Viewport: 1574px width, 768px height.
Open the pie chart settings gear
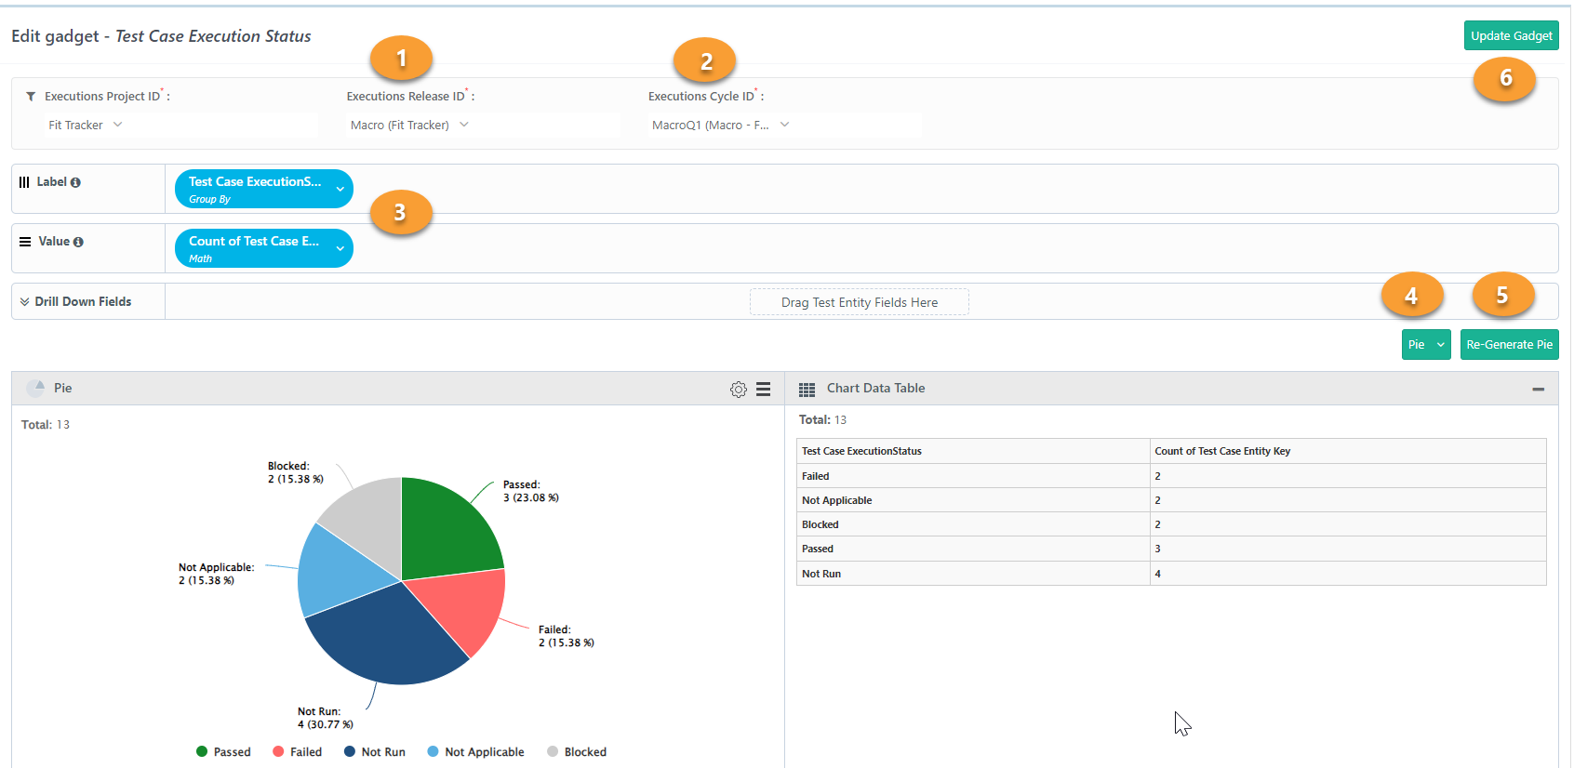coord(739,390)
